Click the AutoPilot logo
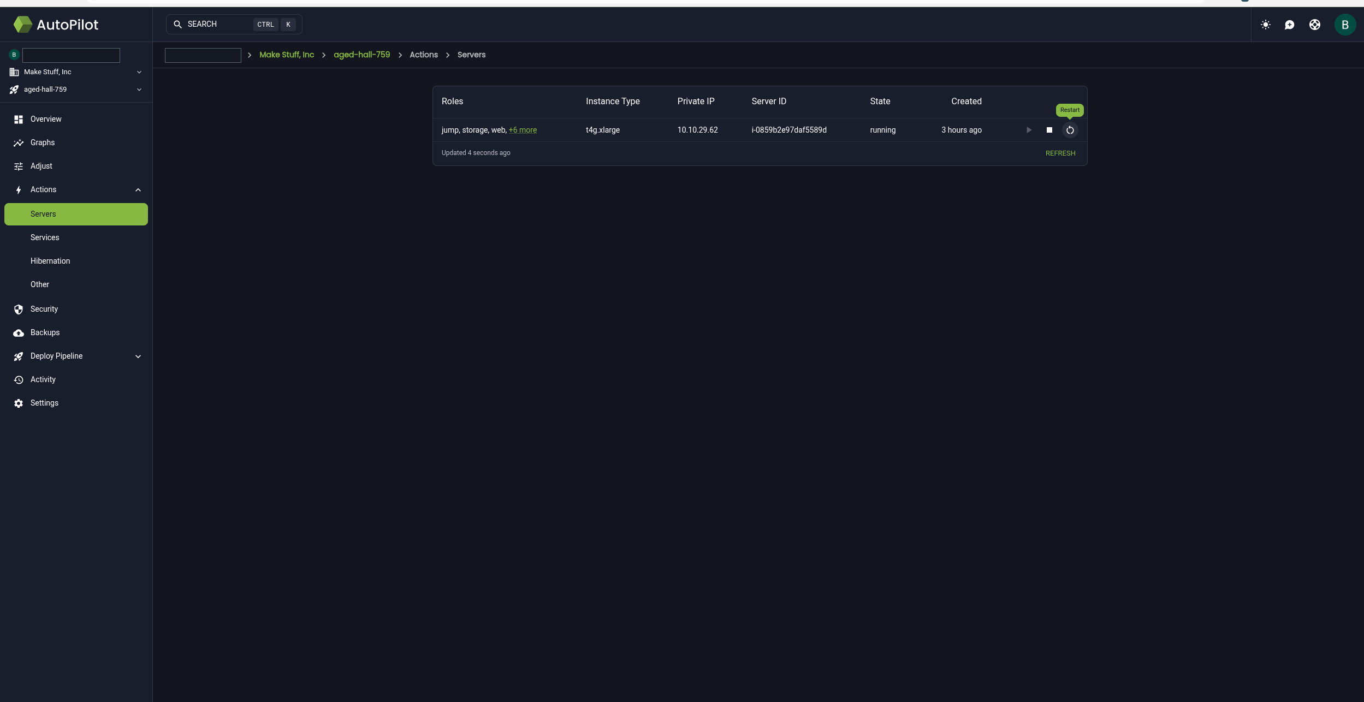Image resolution: width=1364 pixels, height=702 pixels. [56, 25]
